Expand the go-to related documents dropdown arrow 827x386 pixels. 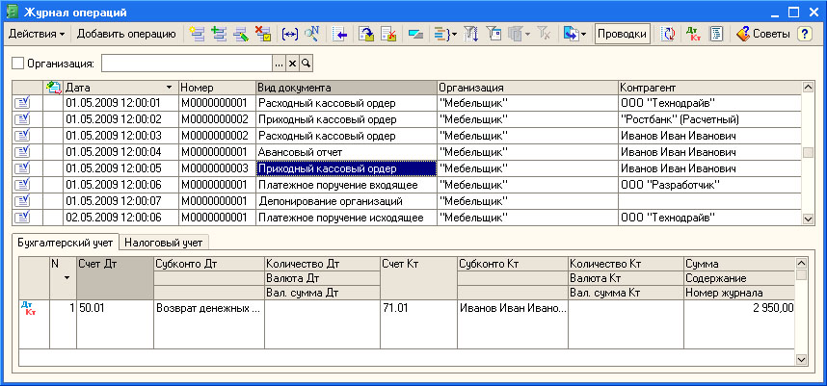tap(454, 35)
